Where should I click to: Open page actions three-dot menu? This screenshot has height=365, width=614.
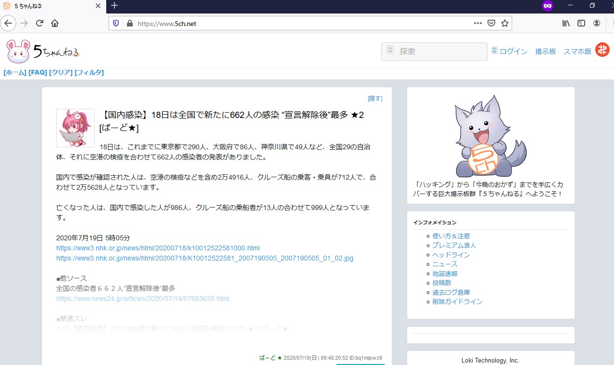click(477, 23)
